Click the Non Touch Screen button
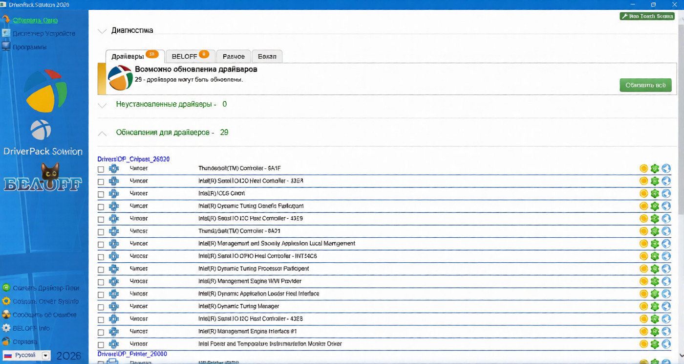This screenshot has height=364, width=684. pos(647,16)
